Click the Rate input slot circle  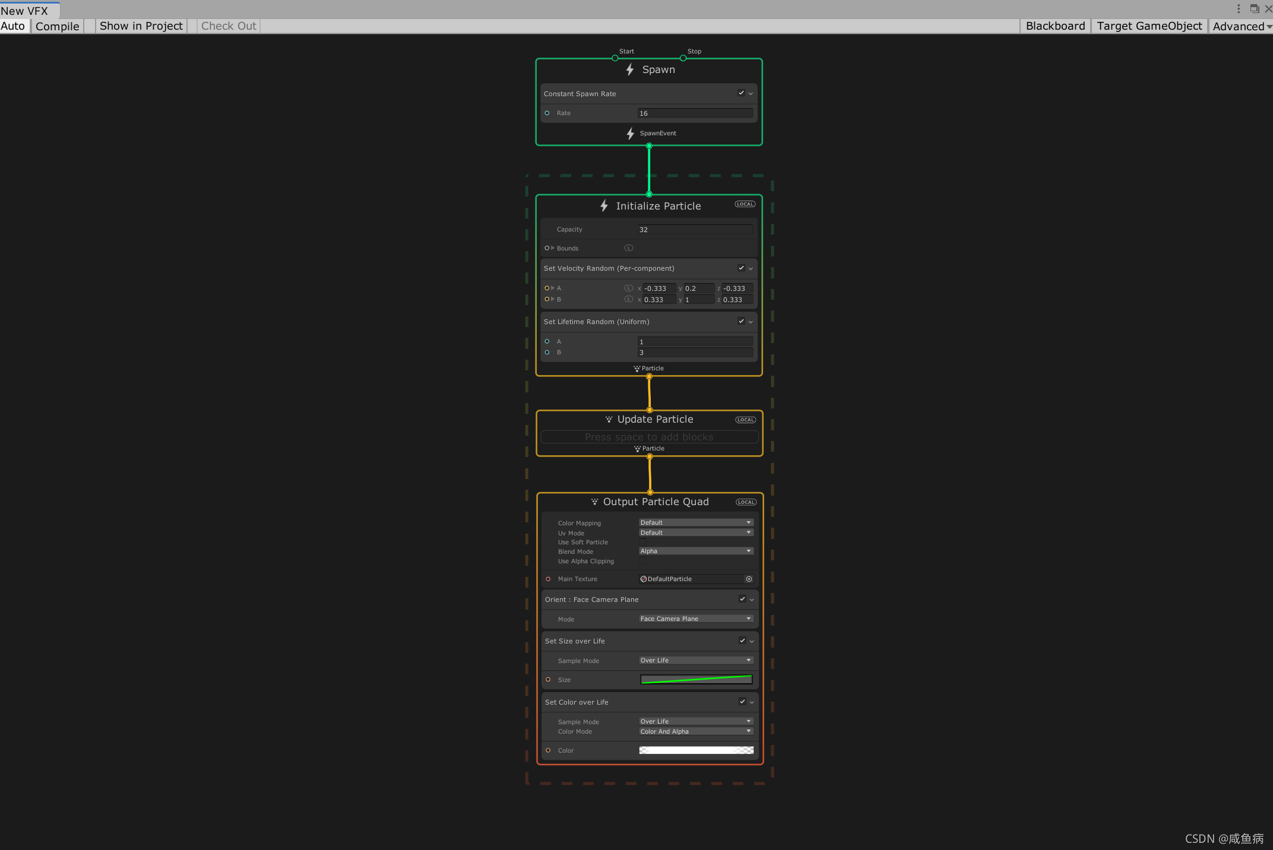pyautogui.click(x=547, y=113)
